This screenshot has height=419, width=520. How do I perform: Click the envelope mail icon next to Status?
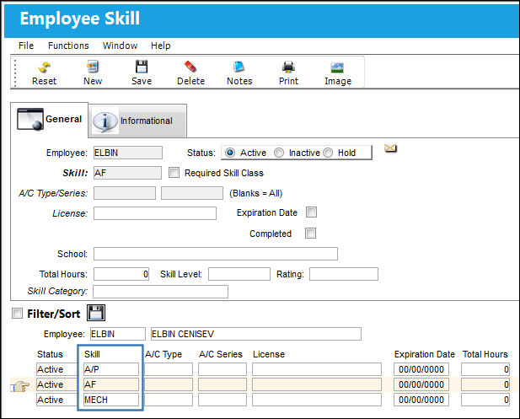click(391, 148)
